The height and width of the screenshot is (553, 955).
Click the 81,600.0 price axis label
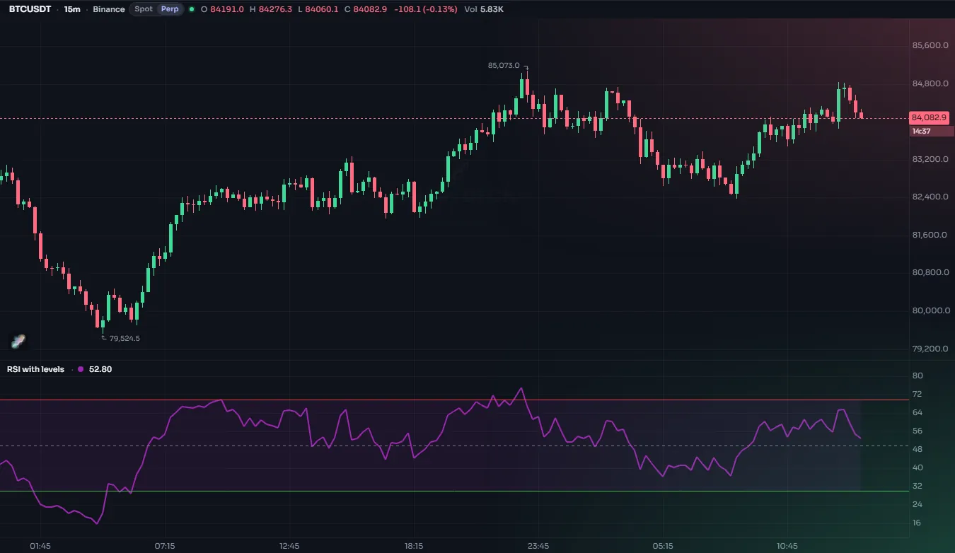click(930, 235)
